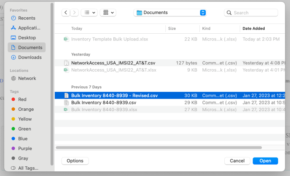Viewport: 290px width, 176px height.
Task: Open the list view options dropdown
Action: [x=89, y=13]
